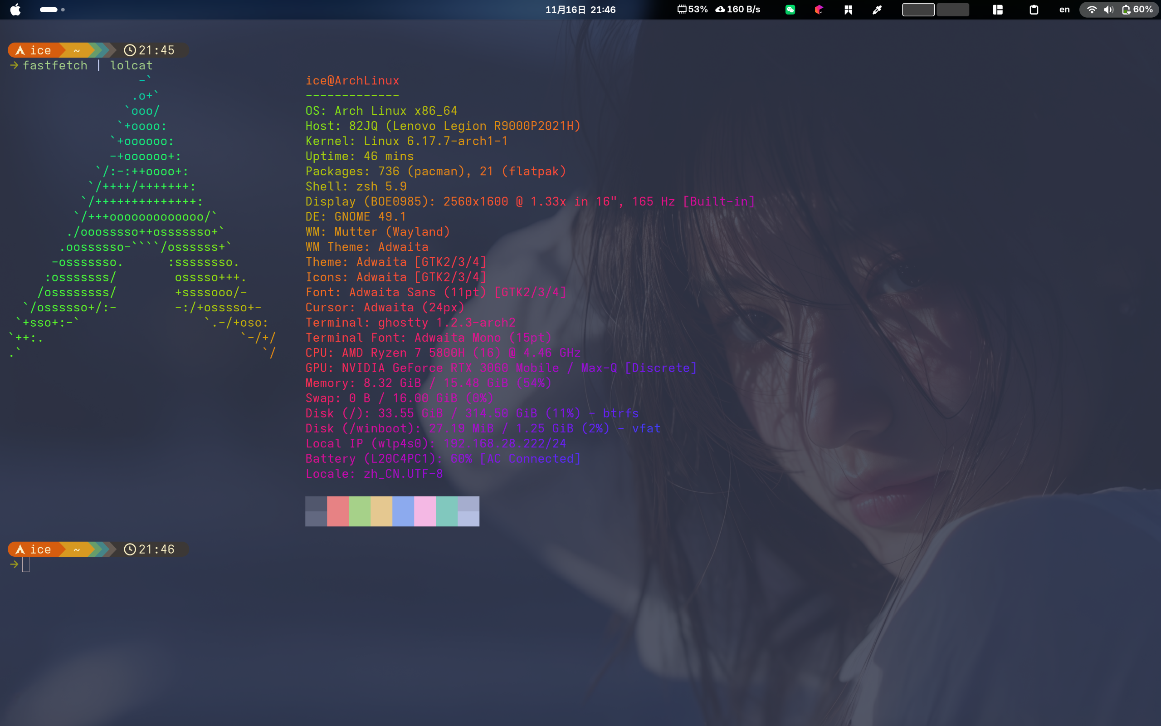
Task: Click the 'Display (BOE0985)' line
Action: pyautogui.click(x=530, y=201)
